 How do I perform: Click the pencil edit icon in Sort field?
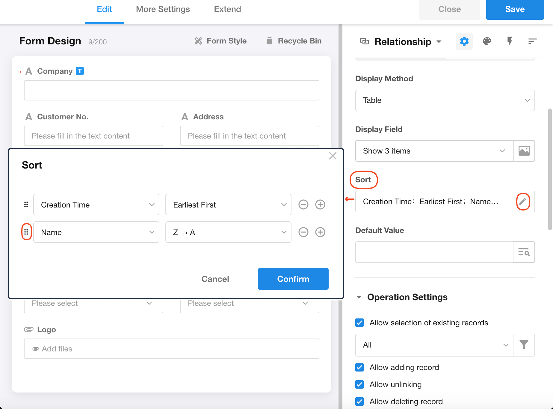523,202
